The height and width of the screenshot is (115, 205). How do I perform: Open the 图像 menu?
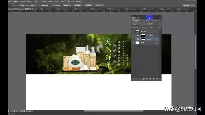click(x=23, y=1)
